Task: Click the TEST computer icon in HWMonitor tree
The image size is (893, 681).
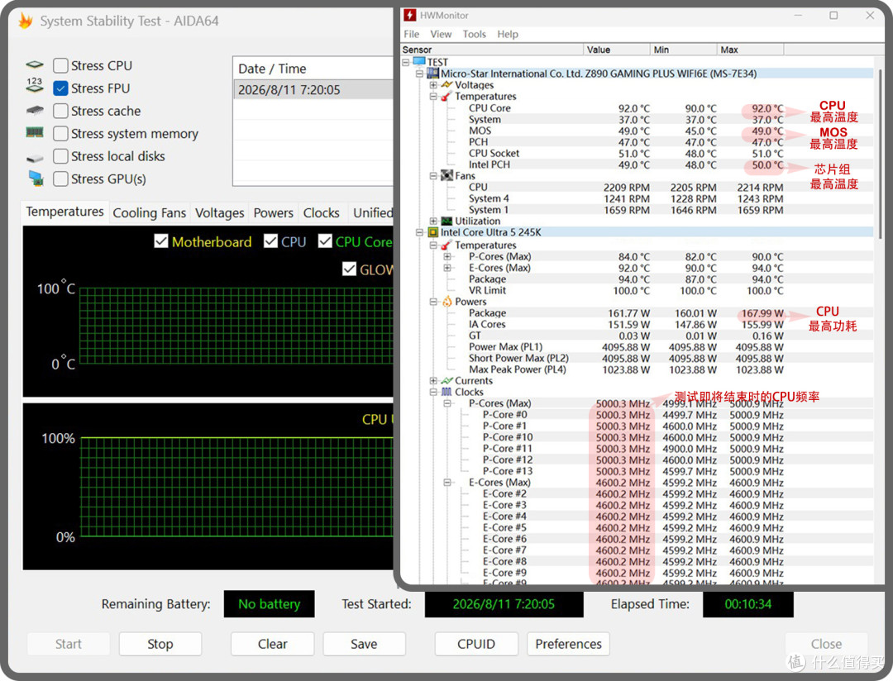Action: point(419,61)
